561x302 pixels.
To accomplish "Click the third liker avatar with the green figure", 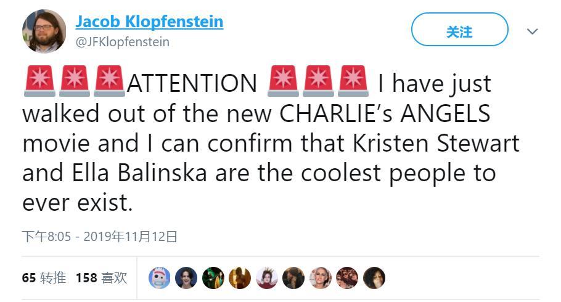I will [x=213, y=279].
